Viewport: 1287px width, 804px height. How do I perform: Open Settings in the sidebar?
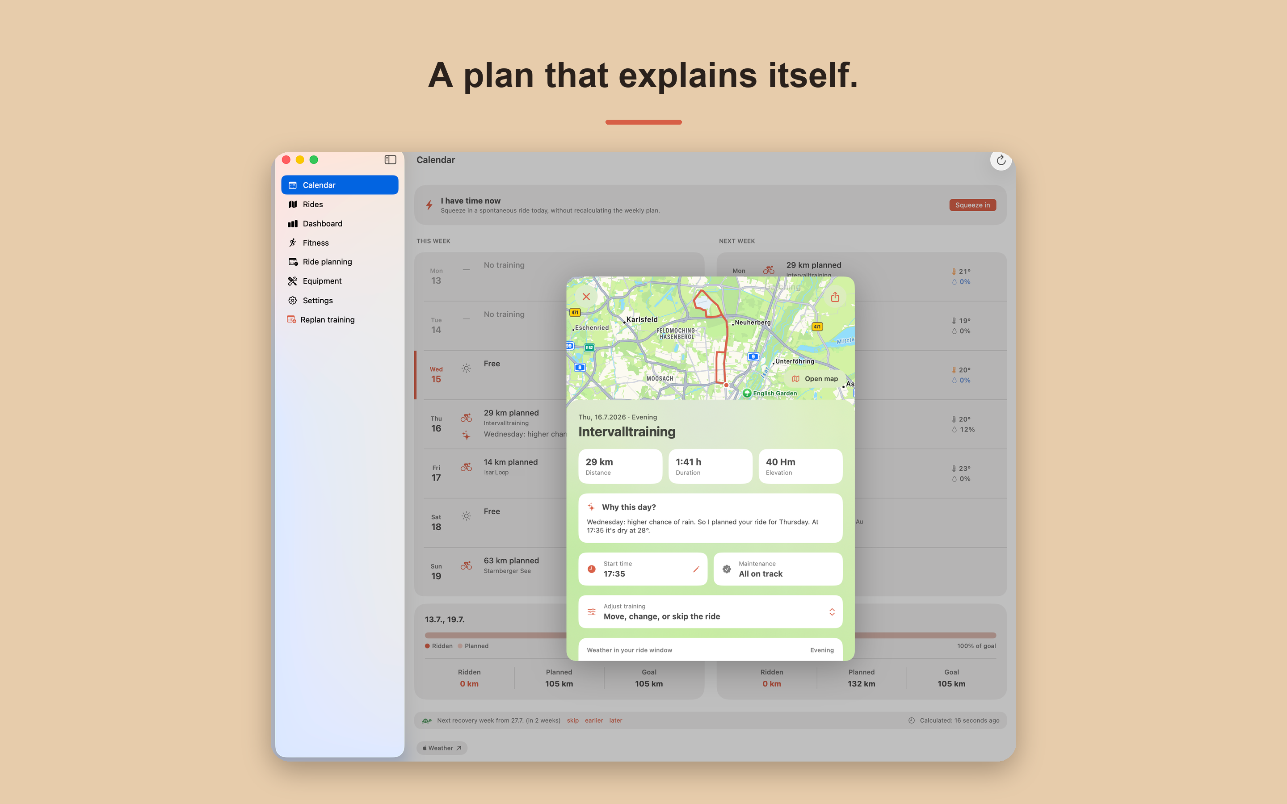pos(339,301)
